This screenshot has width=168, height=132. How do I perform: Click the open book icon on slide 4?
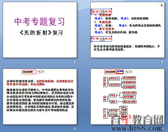coord(128,72)
